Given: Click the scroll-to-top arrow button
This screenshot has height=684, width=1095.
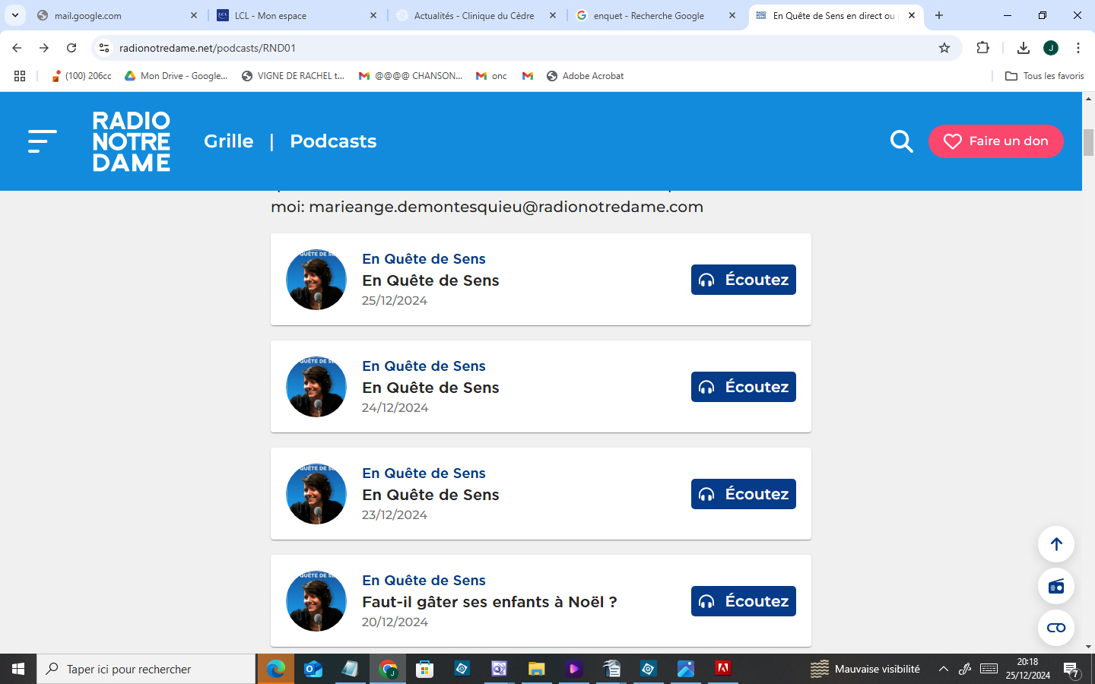Looking at the screenshot, I should click(x=1056, y=544).
